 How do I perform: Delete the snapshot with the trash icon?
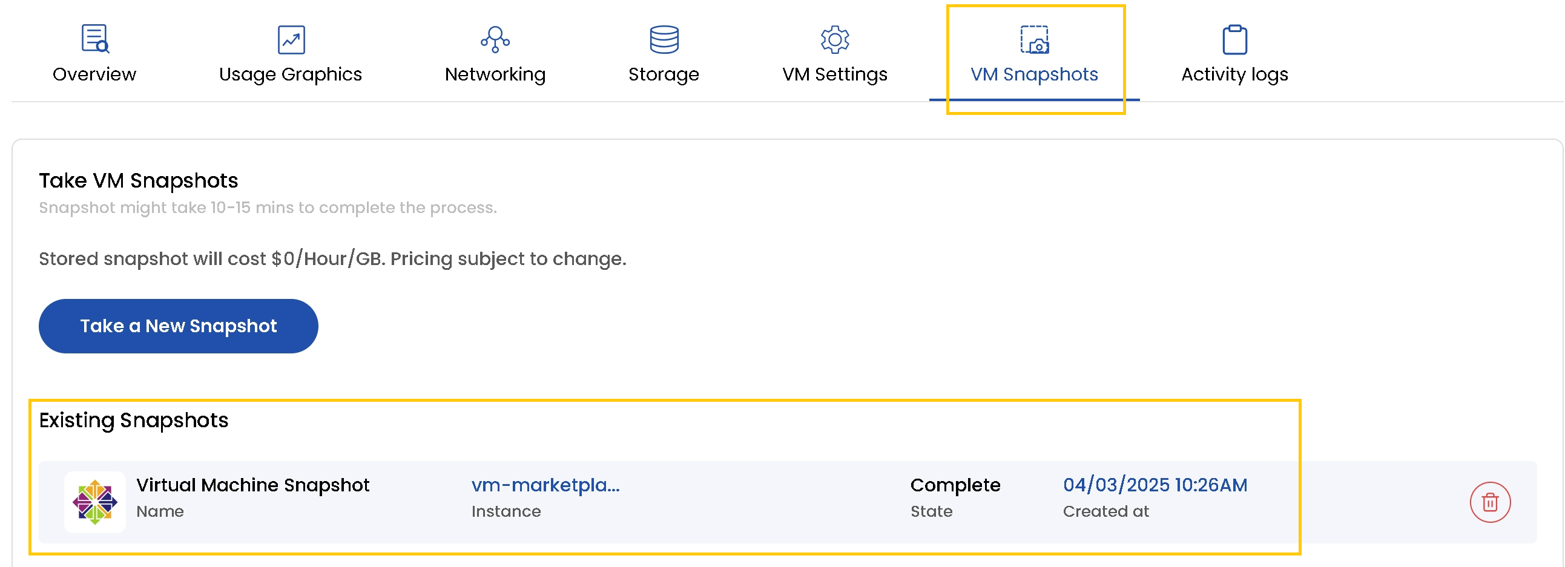1490,502
